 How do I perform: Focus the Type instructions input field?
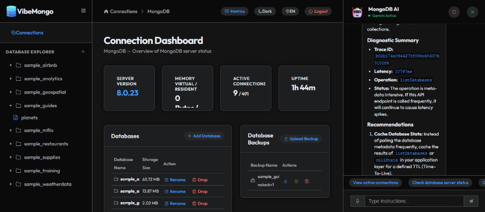414,201
